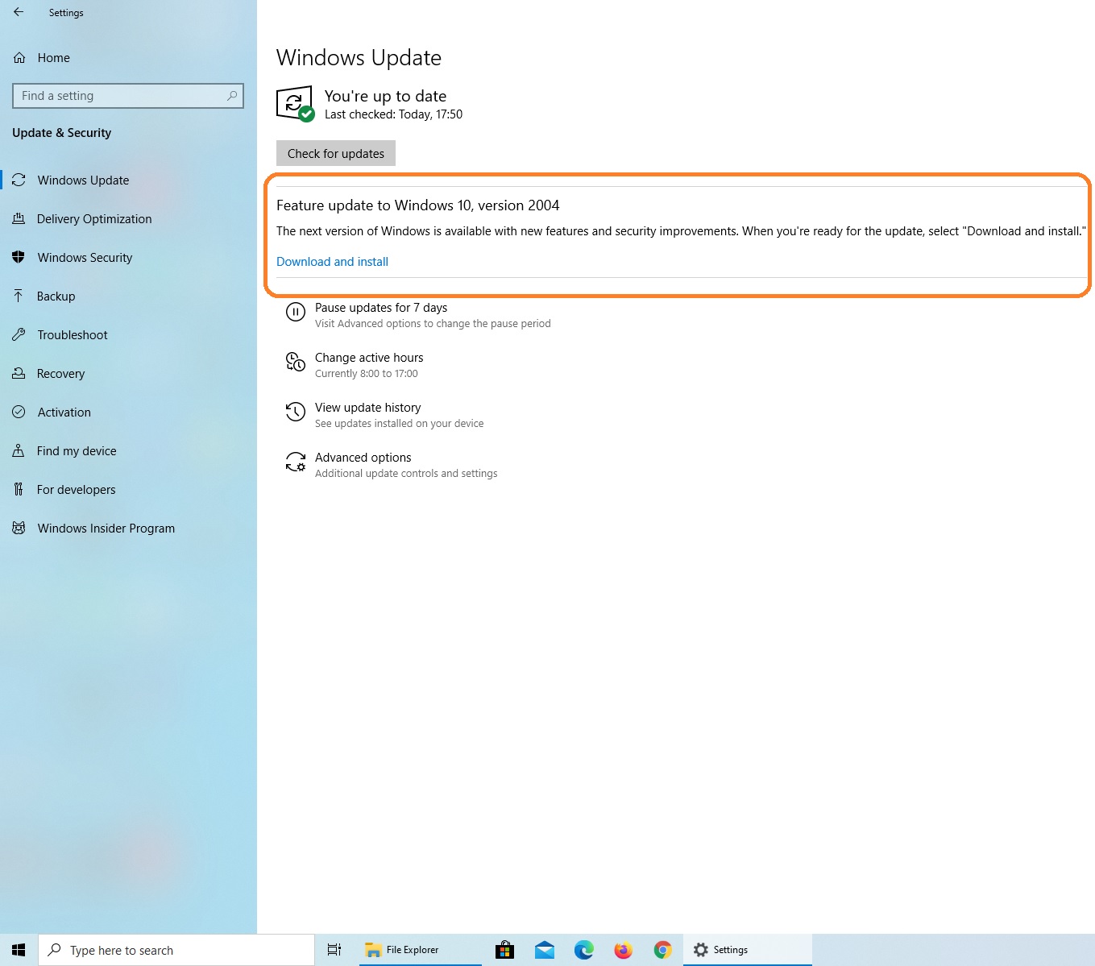Click the Backup arrow icon
1095x966 pixels.
[19, 296]
